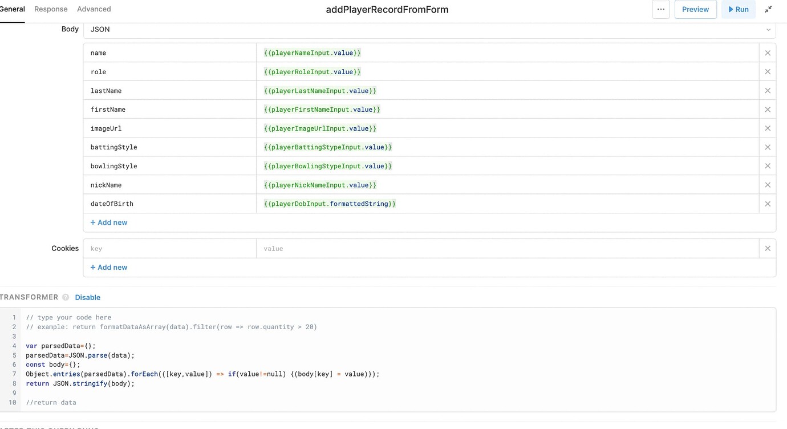
Task: Edit the playerNickNameInput.value expression
Action: coord(508,185)
